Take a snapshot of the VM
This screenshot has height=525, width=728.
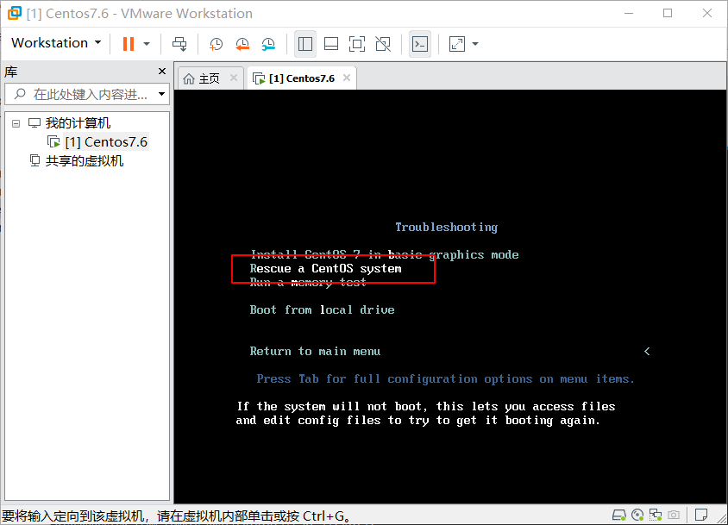tap(217, 44)
